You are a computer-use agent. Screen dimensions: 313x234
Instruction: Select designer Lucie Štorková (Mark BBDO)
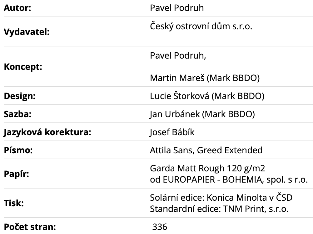(207, 96)
